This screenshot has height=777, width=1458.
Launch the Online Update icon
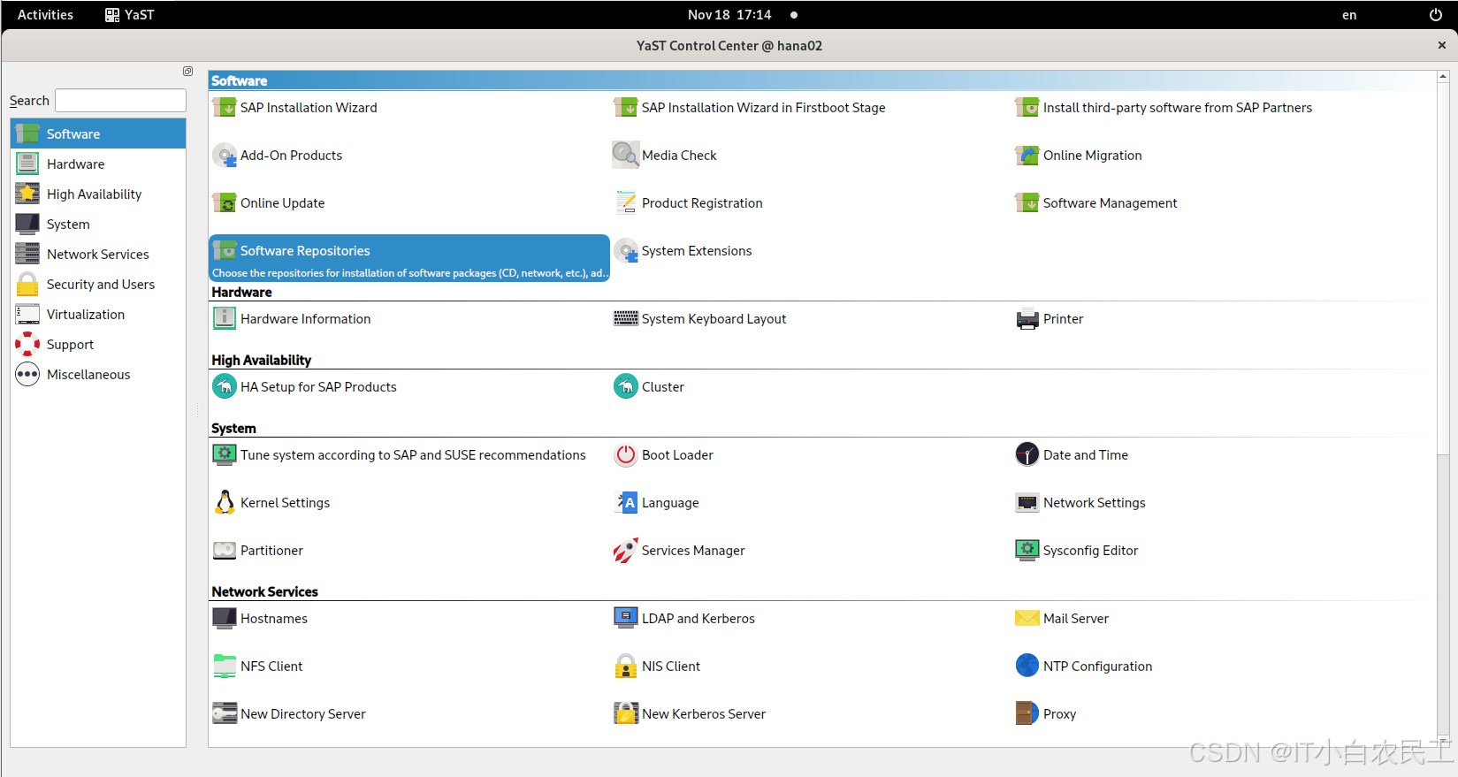pyautogui.click(x=225, y=203)
